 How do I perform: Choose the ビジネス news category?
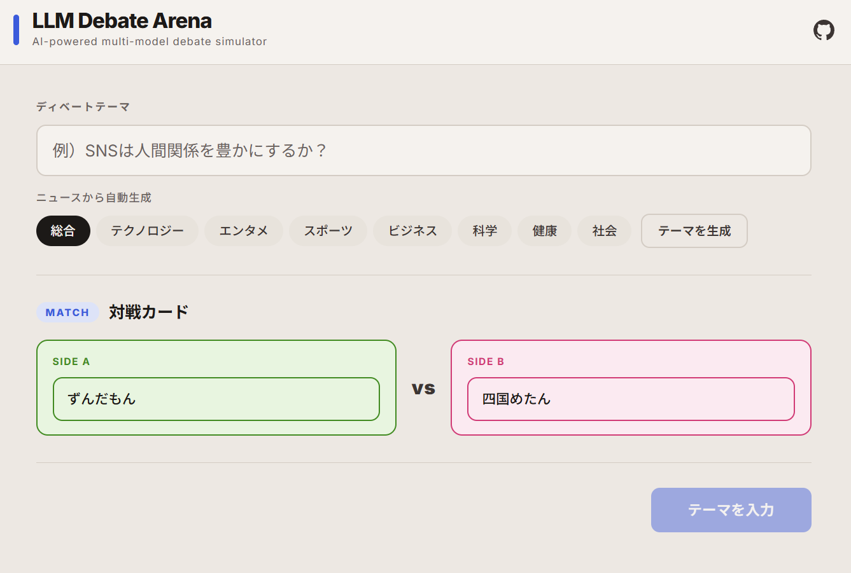coord(412,231)
